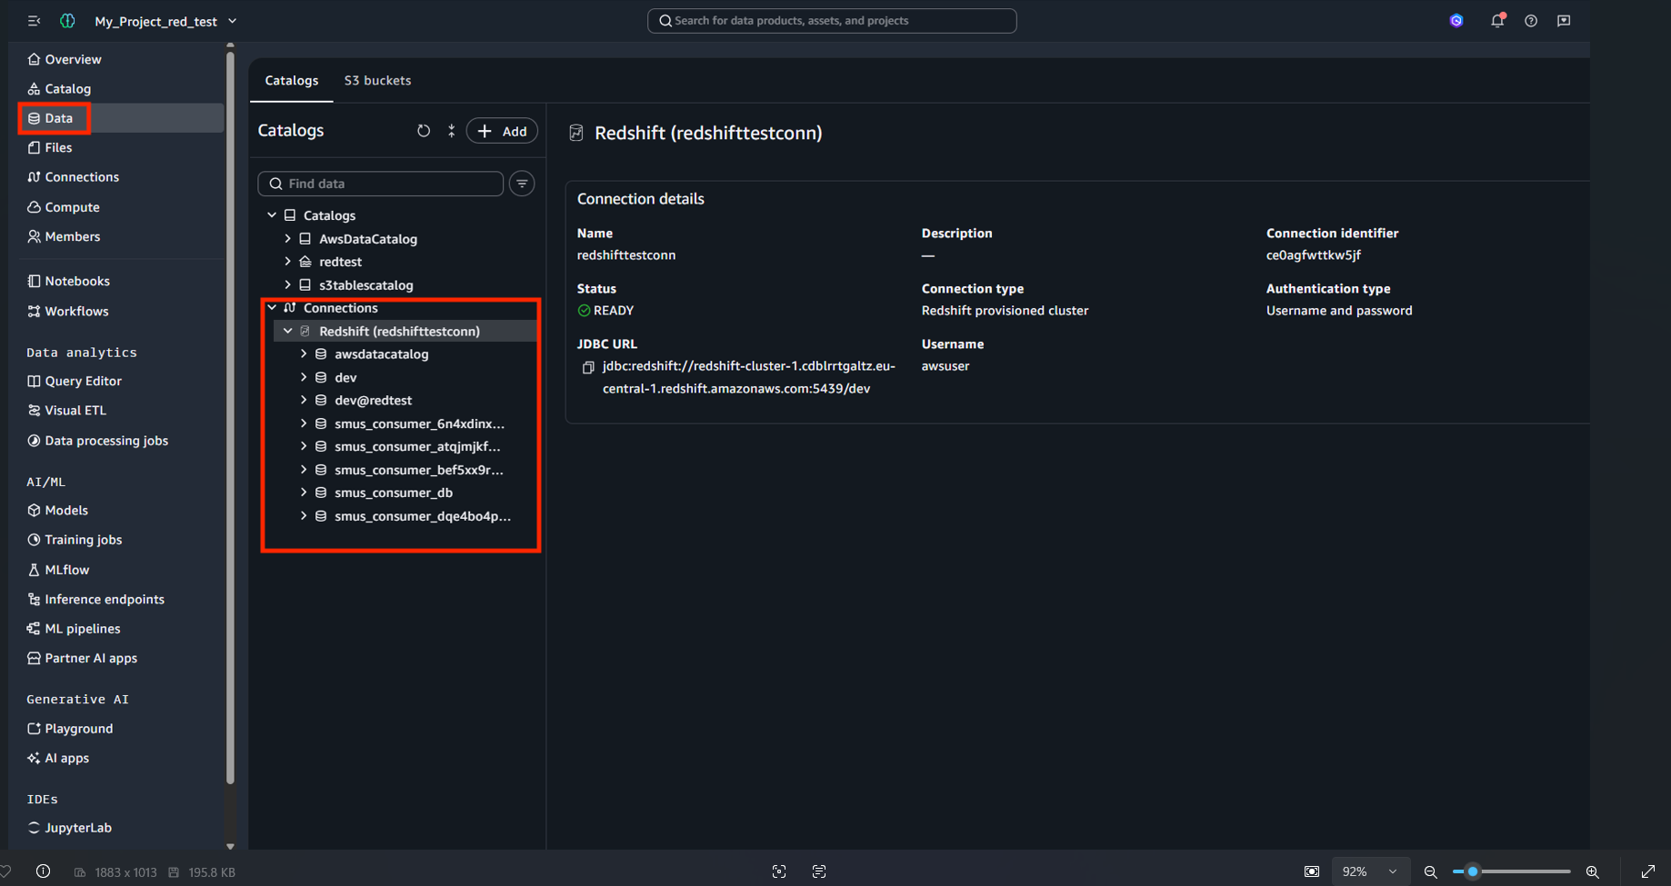Open the 92% zoom level dropdown
The image size is (1671, 886).
(x=1369, y=871)
